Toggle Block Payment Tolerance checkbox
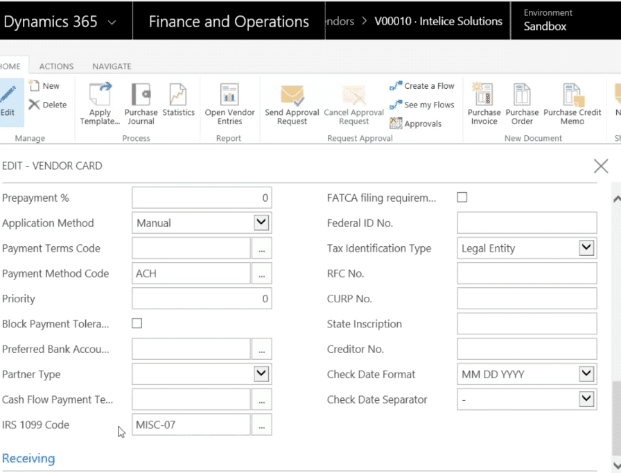 pyautogui.click(x=137, y=323)
